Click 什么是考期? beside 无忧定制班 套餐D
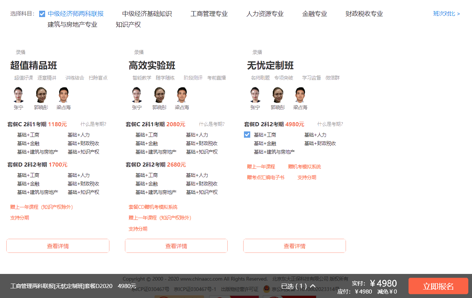Image resolution: width=472 pixels, height=298 pixels. [x=330, y=124]
